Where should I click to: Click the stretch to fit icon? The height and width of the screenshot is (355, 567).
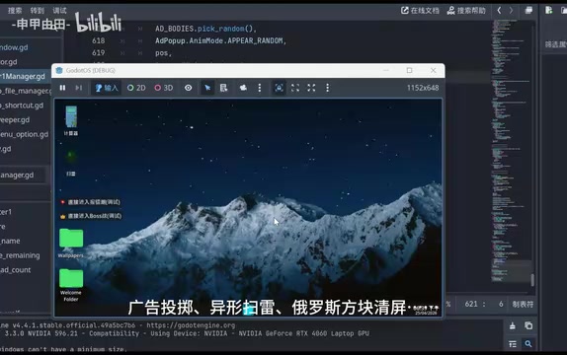(311, 88)
